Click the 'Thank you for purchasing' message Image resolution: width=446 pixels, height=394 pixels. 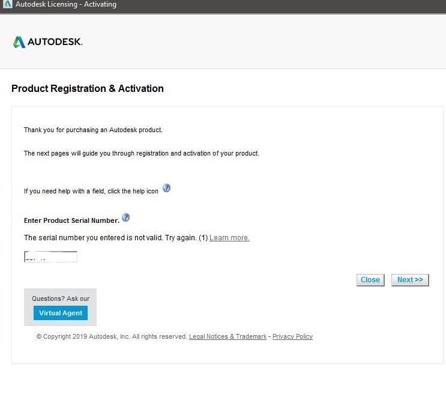coord(93,130)
